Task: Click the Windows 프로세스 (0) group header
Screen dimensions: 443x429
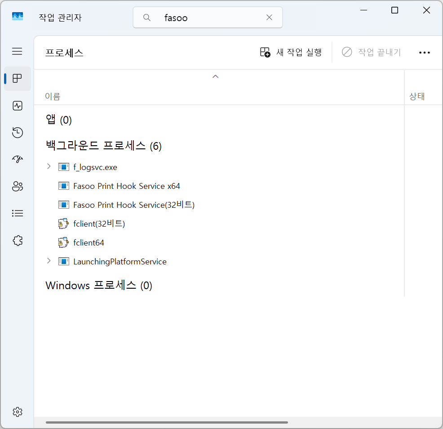Action: click(x=99, y=286)
